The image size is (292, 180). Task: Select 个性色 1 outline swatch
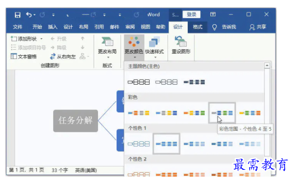(x=139, y=144)
